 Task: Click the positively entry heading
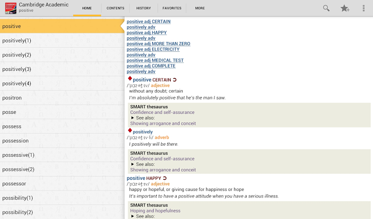coord(143,132)
